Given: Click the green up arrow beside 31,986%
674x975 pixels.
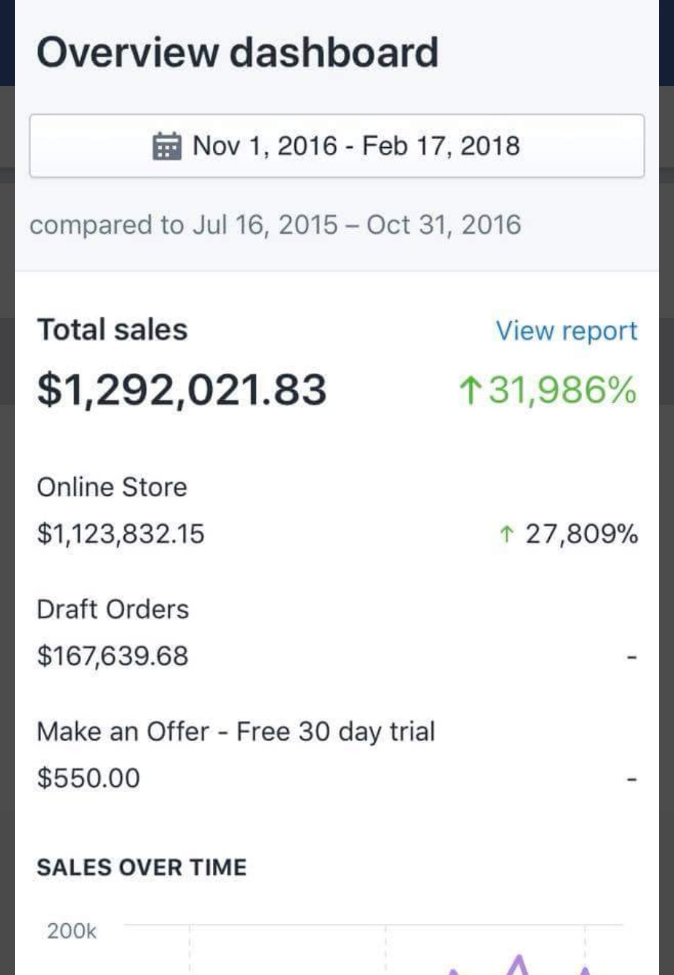Looking at the screenshot, I should (470, 391).
